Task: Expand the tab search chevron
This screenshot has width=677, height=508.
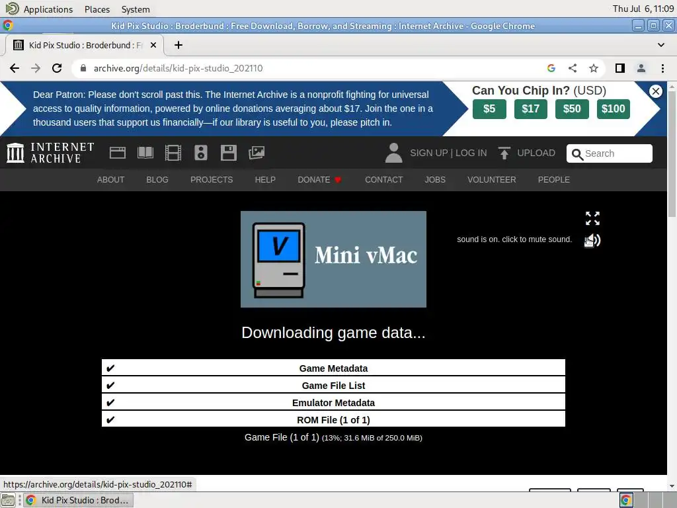Action: point(661,45)
